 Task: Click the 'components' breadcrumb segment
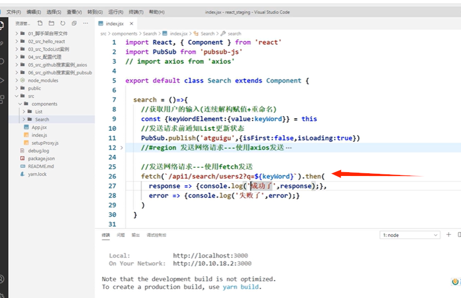point(124,33)
